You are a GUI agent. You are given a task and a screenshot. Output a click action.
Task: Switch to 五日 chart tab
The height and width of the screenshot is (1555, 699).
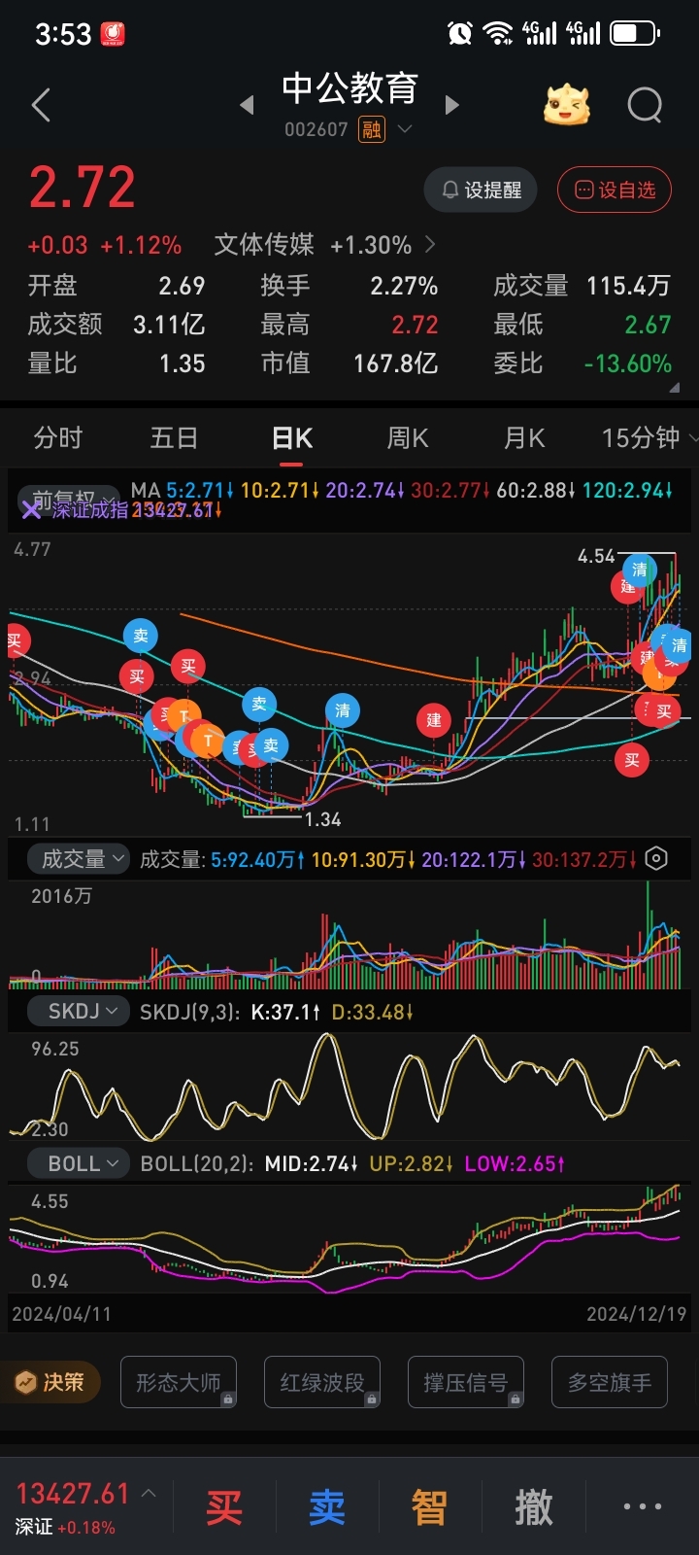pos(175,438)
